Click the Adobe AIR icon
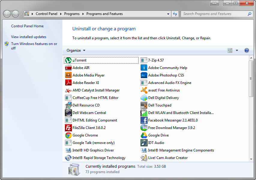The width and height of the screenshot is (256, 180). tap(68, 68)
